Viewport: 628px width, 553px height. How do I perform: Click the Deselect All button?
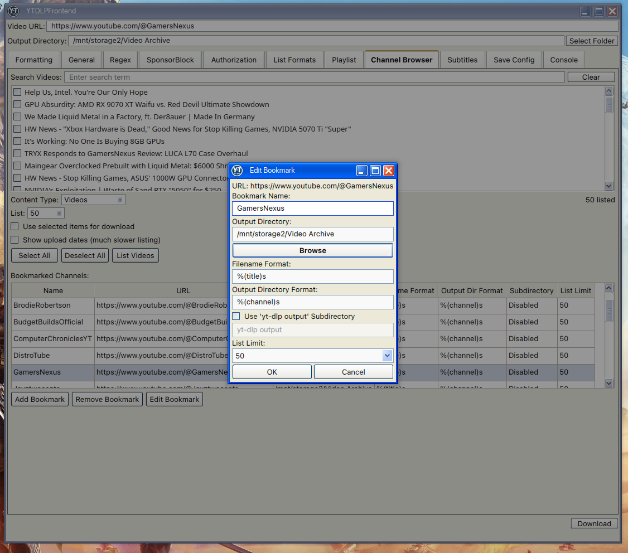[x=85, y=255]
